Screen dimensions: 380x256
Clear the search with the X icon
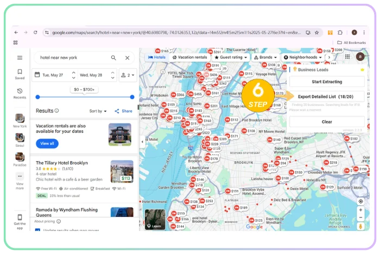(127, 58)
